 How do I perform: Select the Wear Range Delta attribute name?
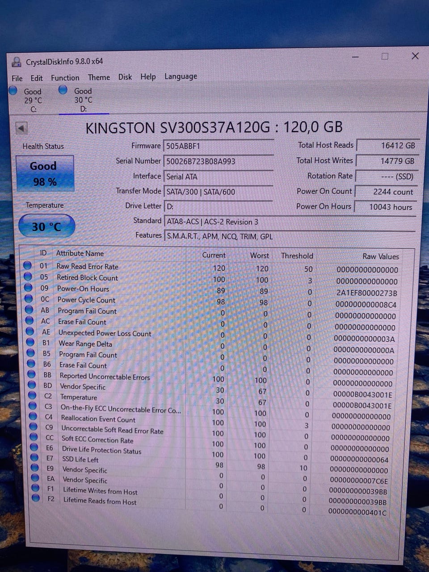[85, 344]
